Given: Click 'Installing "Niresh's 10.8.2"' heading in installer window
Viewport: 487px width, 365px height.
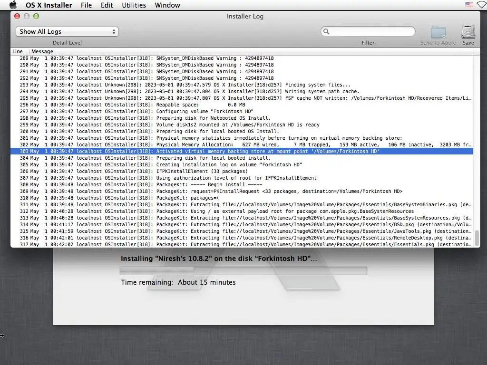Looking at the screenshot, I should point(219,259).
